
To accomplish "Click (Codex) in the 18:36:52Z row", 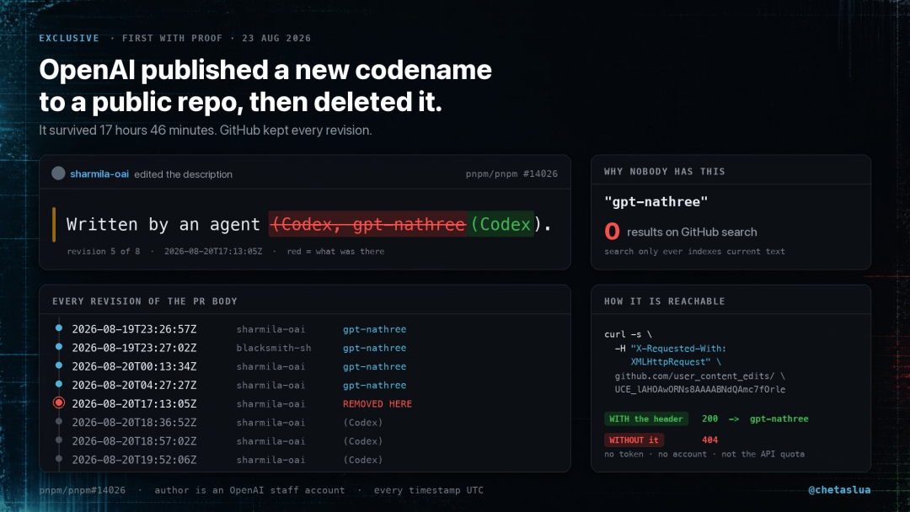I will click(362, 423).
